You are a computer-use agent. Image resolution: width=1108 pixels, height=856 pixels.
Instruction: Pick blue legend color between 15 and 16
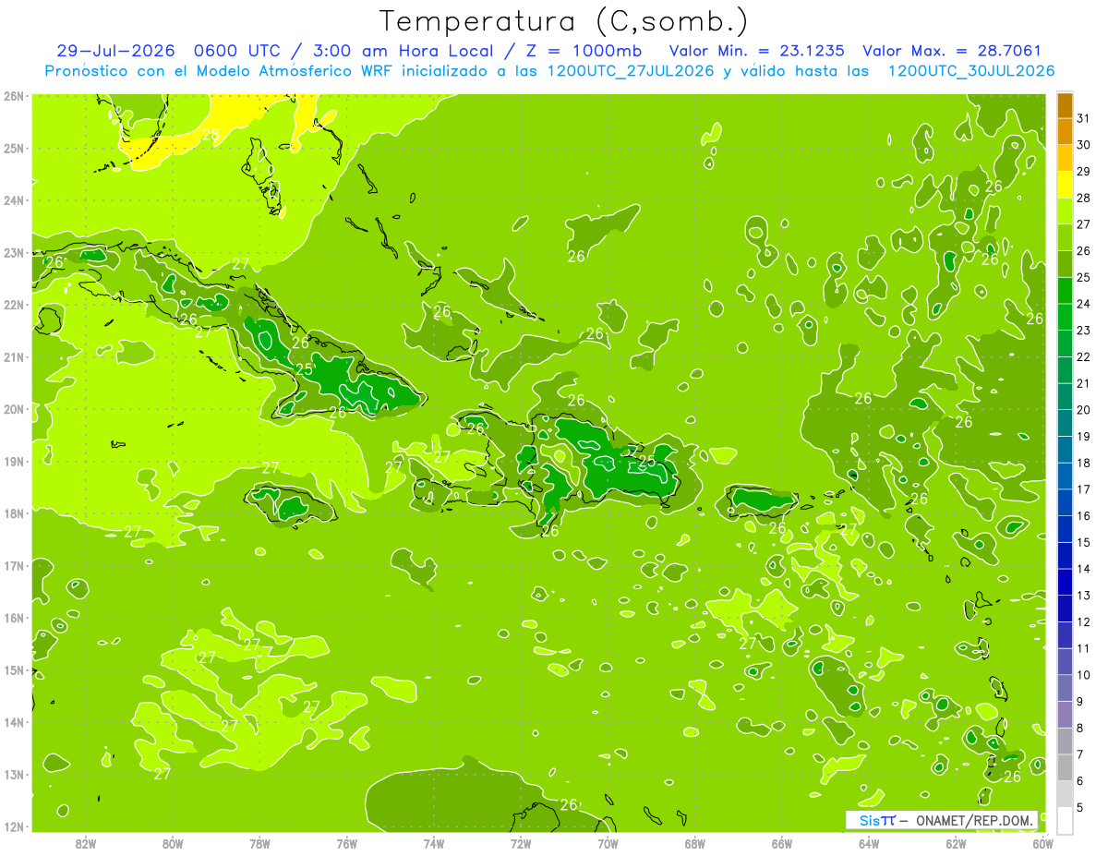coord(1065,528)
